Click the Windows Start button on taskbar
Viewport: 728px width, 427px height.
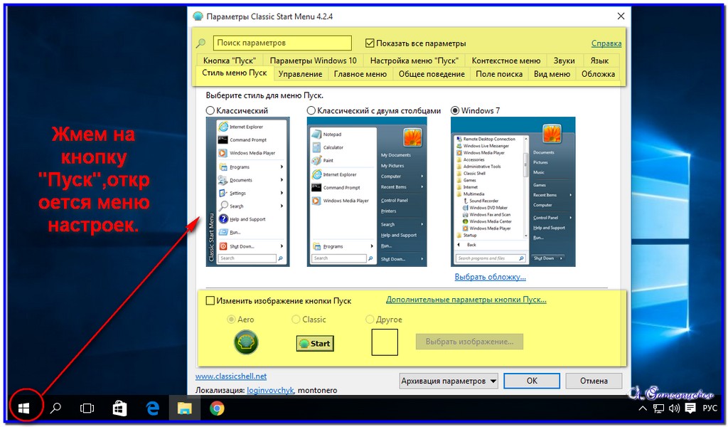tap(23, 408)
